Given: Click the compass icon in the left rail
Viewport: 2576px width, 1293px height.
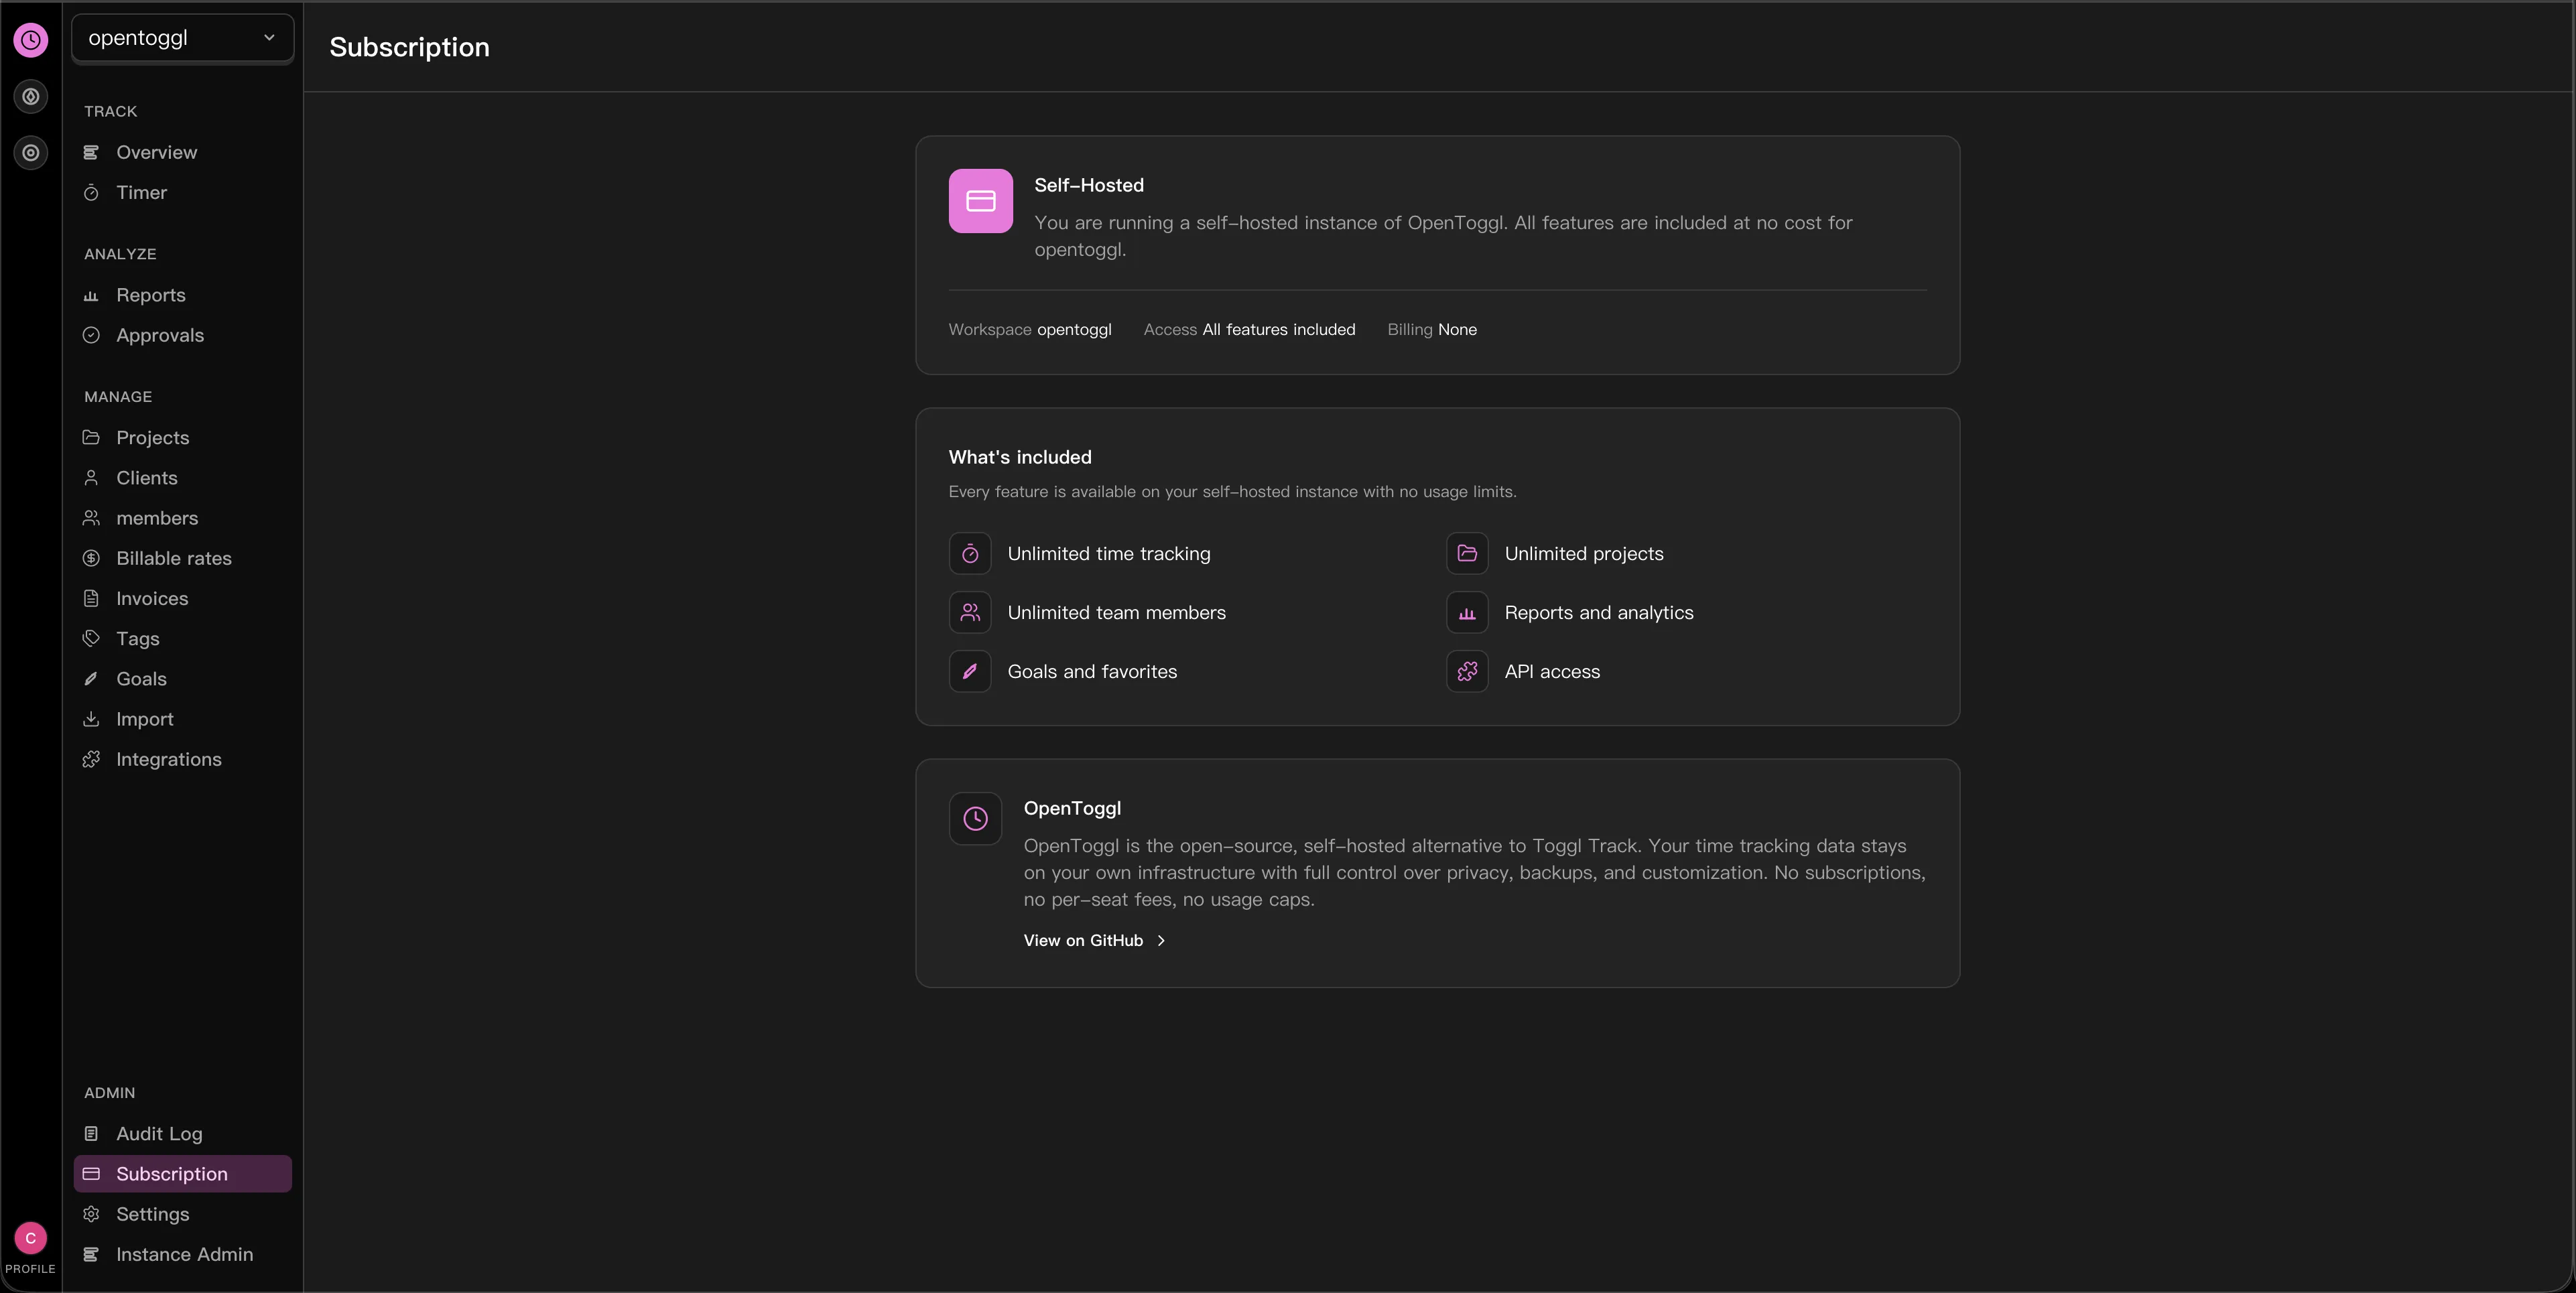Looking at the screenshot, I should (30, 96).
